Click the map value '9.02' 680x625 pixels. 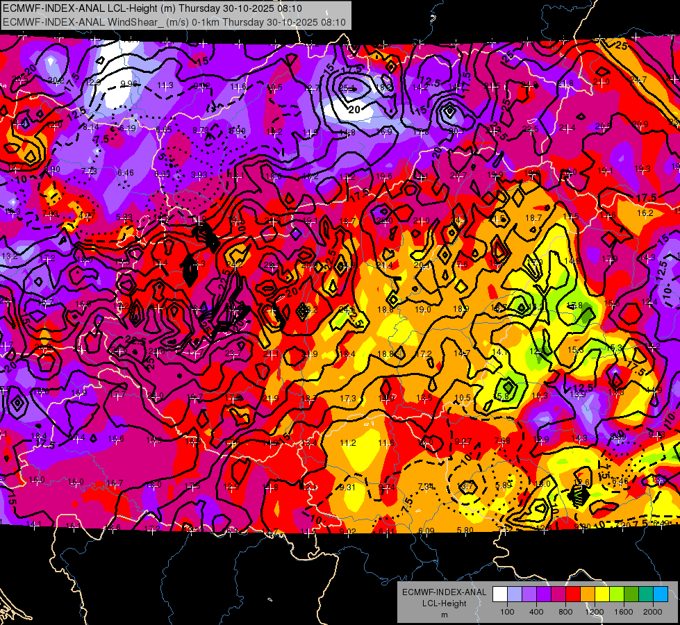pos(347,531)
